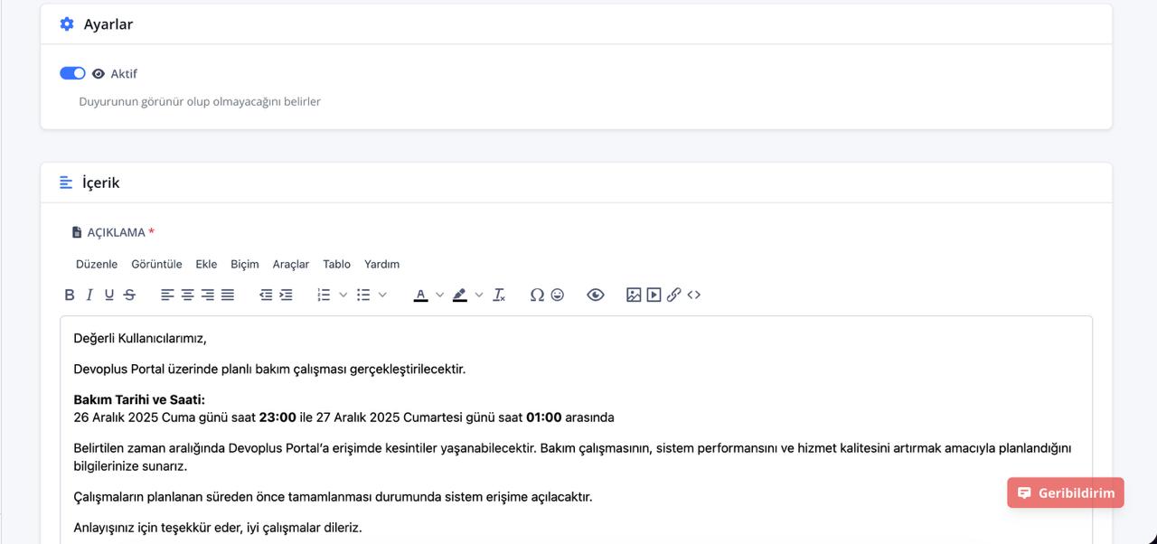
Task: Click the 'Bakım Tarihi ve Saati:' heading
Action: click(x=139, y=399)
